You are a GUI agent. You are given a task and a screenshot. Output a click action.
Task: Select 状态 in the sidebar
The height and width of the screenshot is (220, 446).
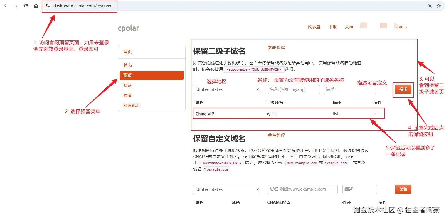tap(127, 65)
